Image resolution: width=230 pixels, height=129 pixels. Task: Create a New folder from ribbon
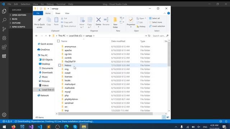click(115, 23)
